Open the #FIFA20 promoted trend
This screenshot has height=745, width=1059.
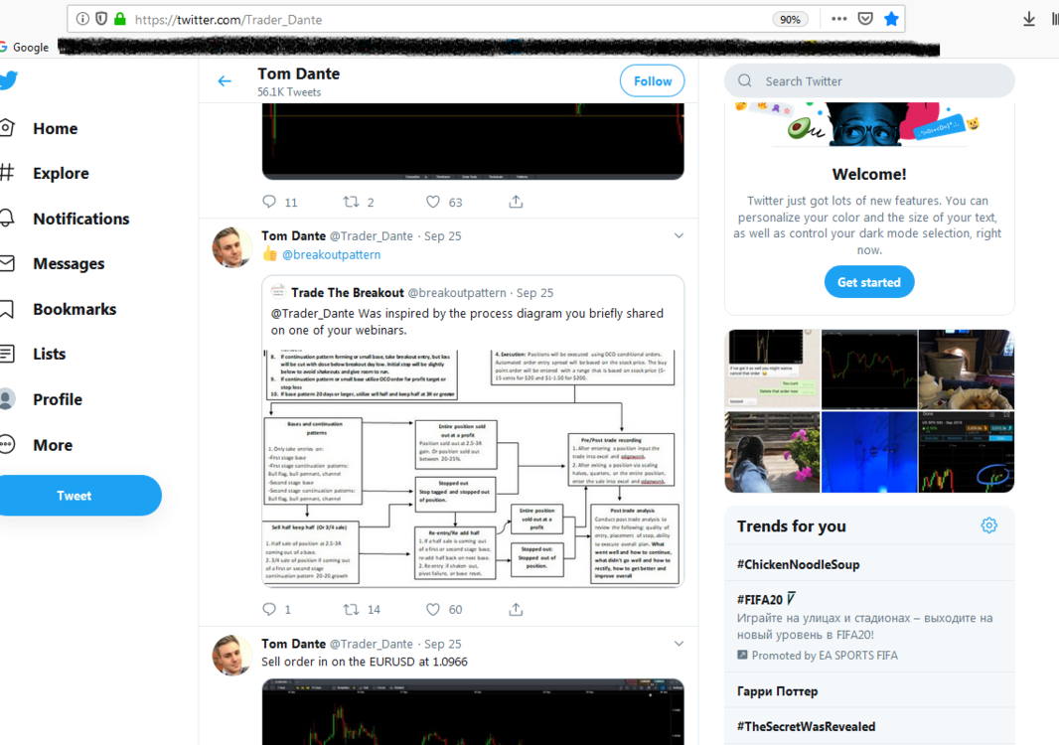(869, 626)
